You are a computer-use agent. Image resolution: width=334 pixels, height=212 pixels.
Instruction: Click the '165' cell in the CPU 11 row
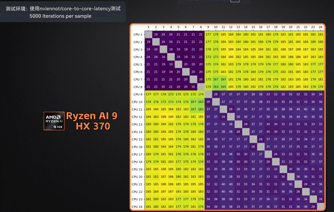coord(201,109)
